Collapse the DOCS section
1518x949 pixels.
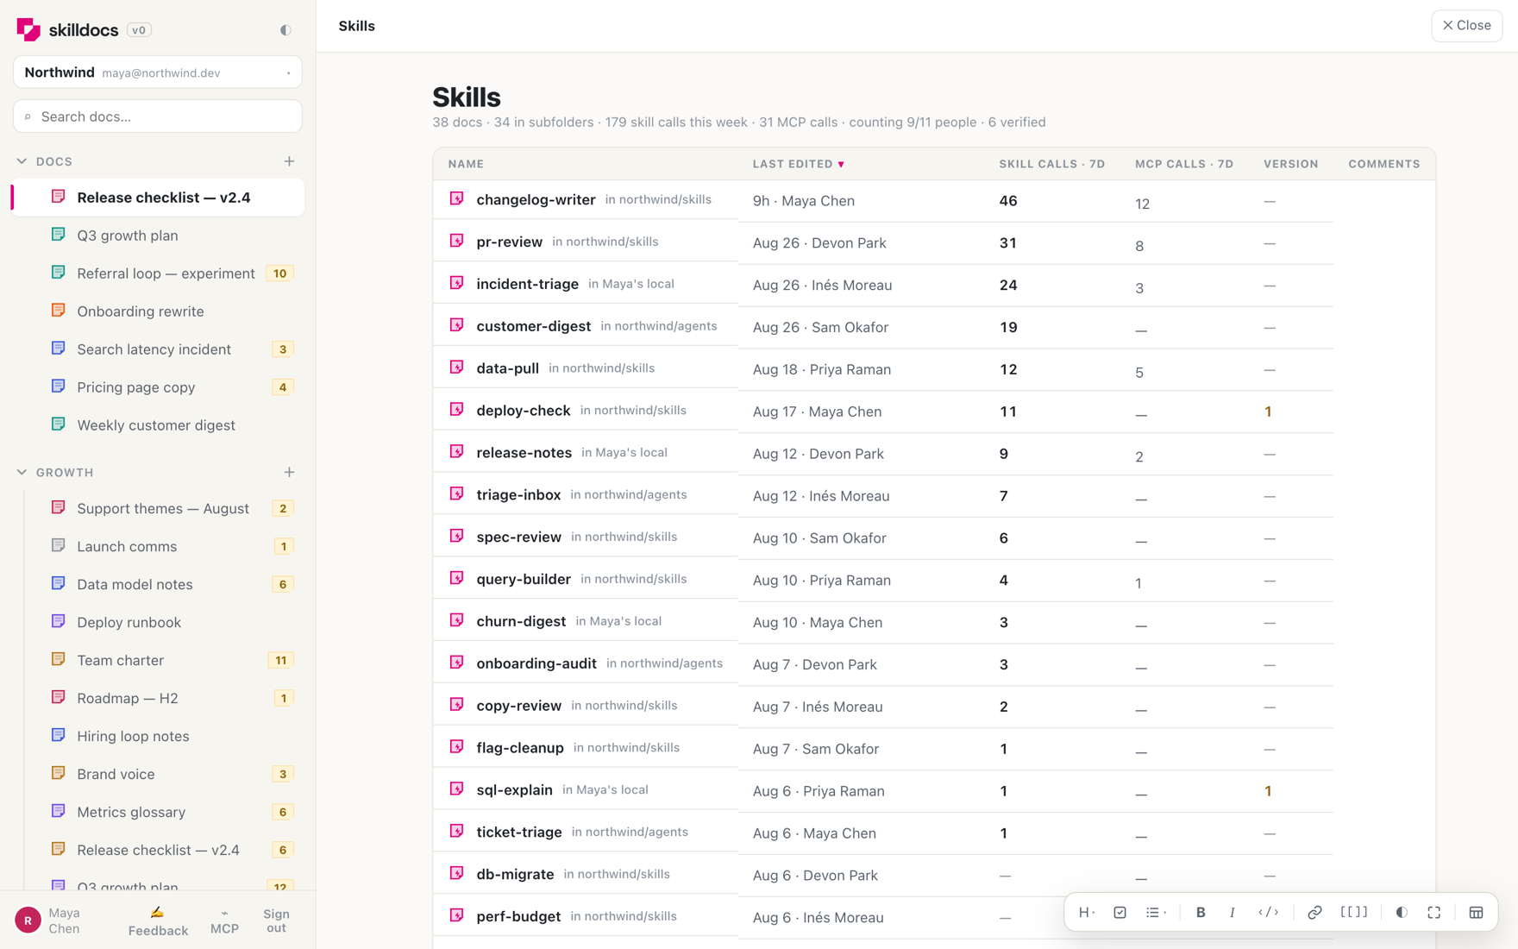(22, 161)
